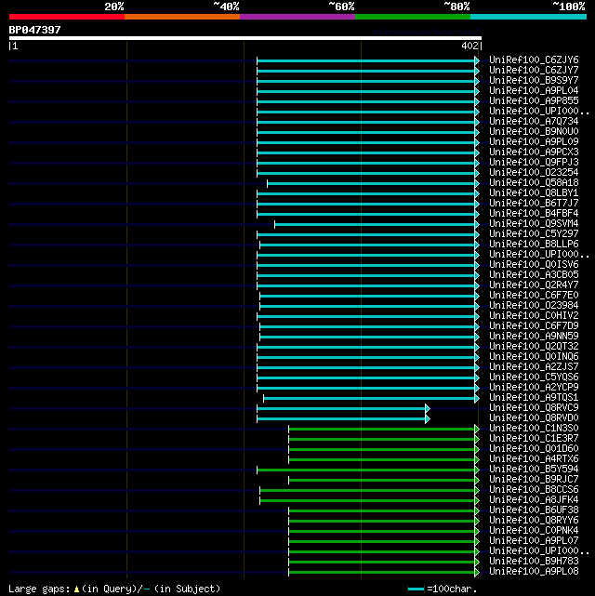Select the UniRef100_Q9FPJ3 label
The height and width of the screenshot is (596, 595).
534,163
